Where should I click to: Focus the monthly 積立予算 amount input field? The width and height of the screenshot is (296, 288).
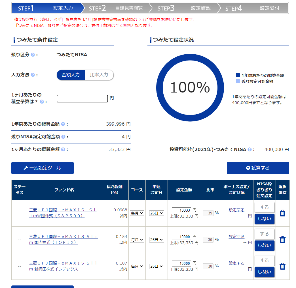point(82,98)
